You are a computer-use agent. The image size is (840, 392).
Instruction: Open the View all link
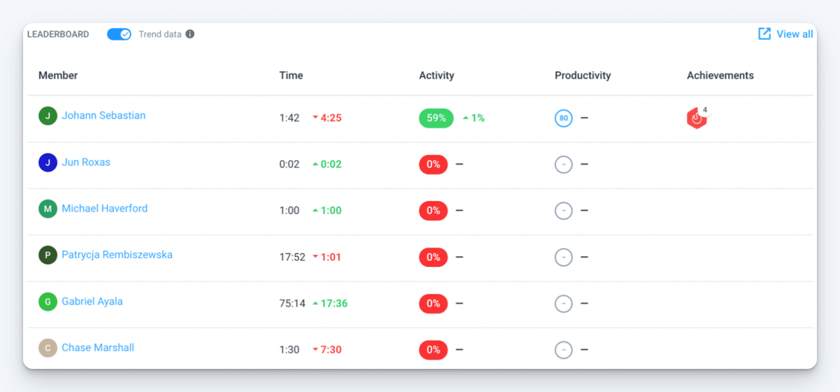[794, 34]
